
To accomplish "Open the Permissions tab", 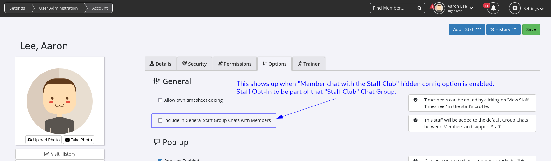I will pos(235,64).
